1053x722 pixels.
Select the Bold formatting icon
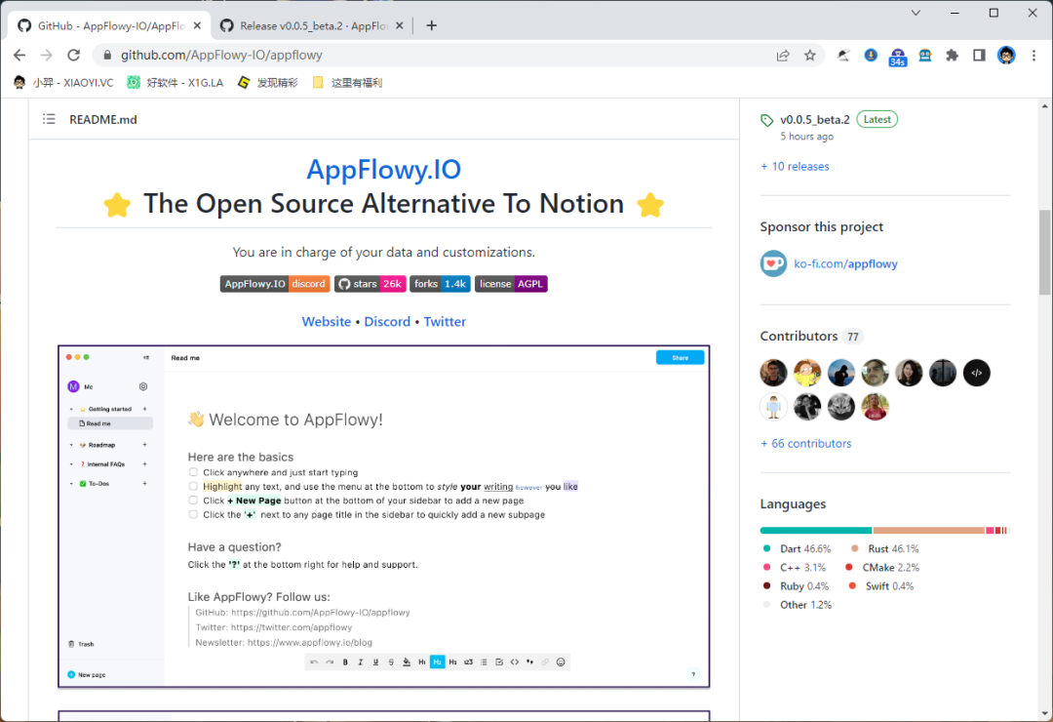[345, 662]
